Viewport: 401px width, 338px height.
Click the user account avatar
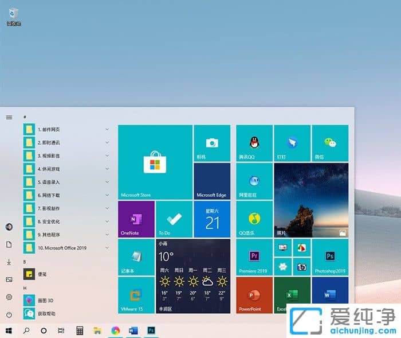coord(9,227)
